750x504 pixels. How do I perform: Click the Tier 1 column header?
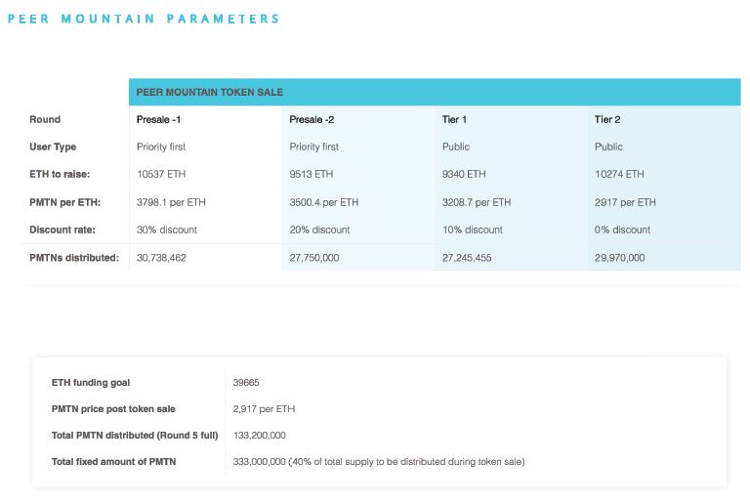coord(454,119)
